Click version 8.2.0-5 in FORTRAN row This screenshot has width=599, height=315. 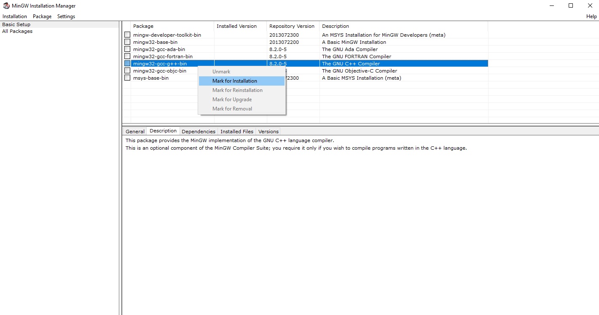(x=278, y=57)
